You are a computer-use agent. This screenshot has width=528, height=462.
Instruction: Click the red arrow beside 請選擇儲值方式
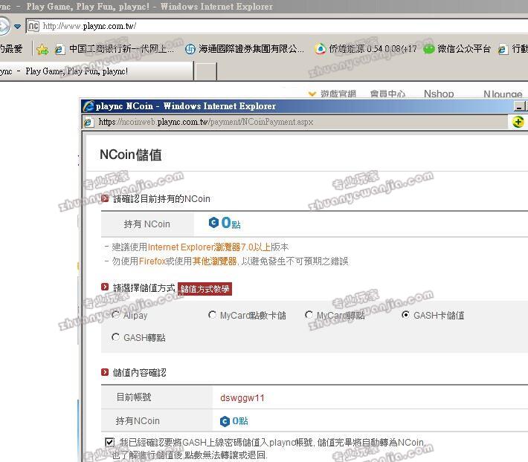105,287
